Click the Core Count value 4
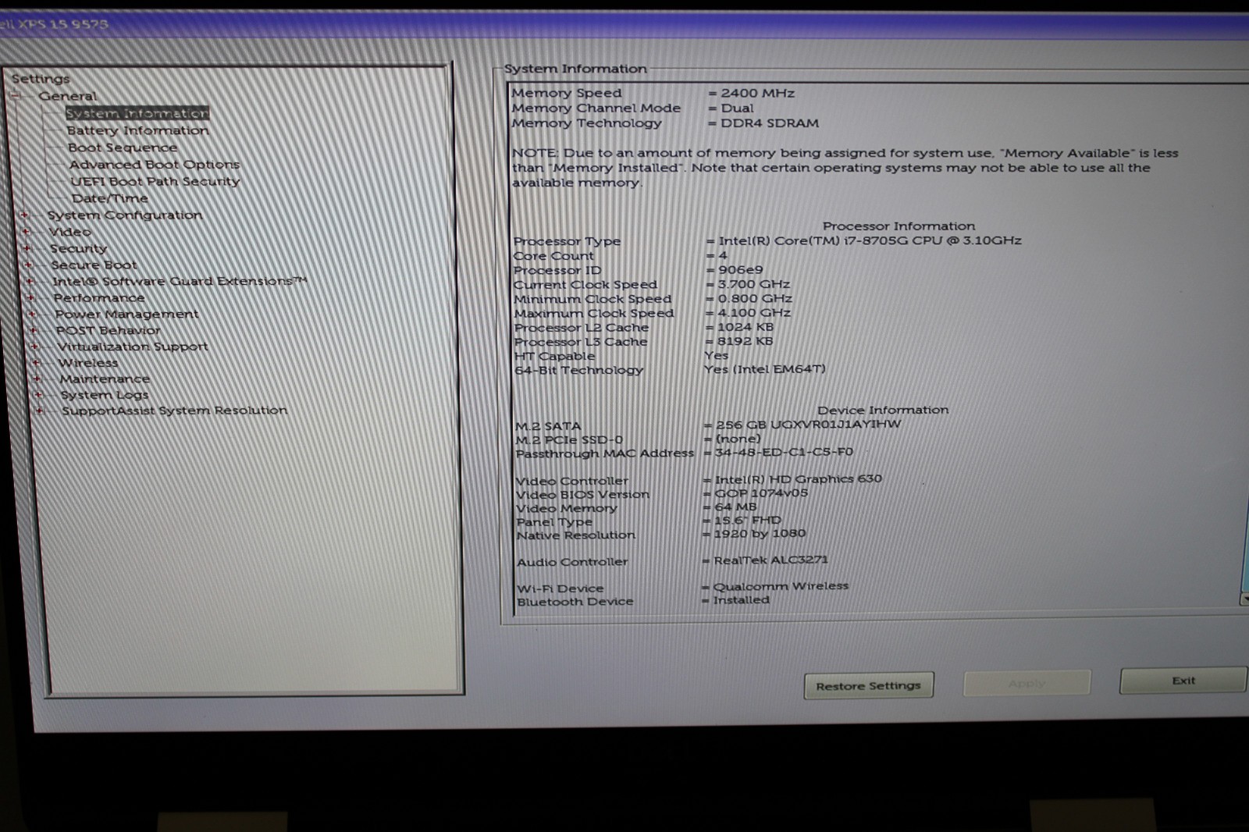1249x832 pixels. [722, 255]
